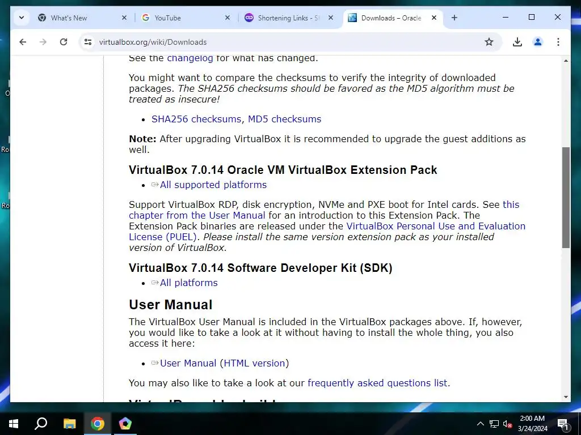Open the notification center icon
Image resolution: width=581 pixels, height=435 pixels.
pyautogui.click(x=563, y=424)
